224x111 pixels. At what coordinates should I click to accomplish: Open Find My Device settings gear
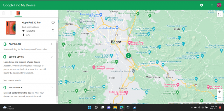tap(201, 5)
